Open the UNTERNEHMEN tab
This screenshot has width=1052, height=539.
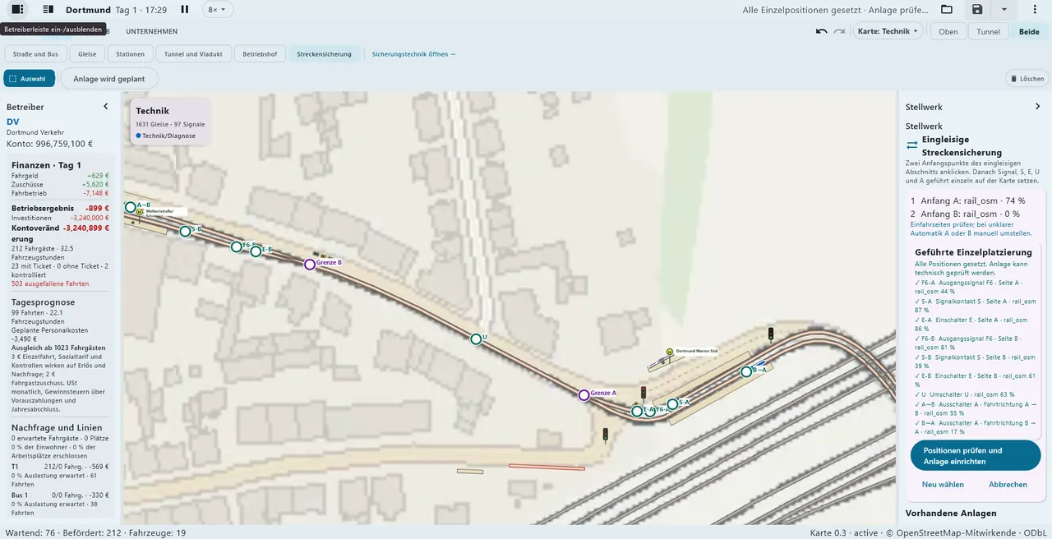[151, 31]
